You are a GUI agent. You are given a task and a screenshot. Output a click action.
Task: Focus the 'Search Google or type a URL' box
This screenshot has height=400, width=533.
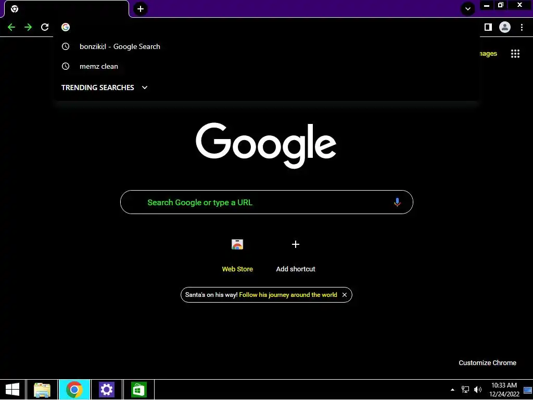tap(266, 203)
